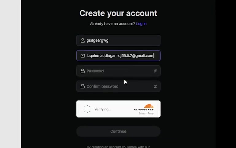236x148 pixels.
Task: Click the Cloudflare cloud logo
Action: tap(149, 106)
